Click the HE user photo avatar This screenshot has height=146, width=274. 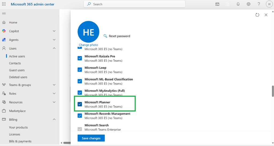(x=88, y=32)
